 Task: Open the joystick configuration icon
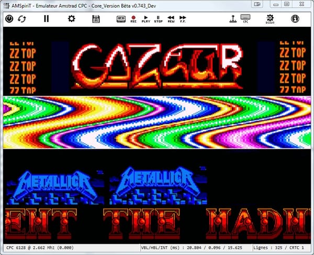(233, 19)
